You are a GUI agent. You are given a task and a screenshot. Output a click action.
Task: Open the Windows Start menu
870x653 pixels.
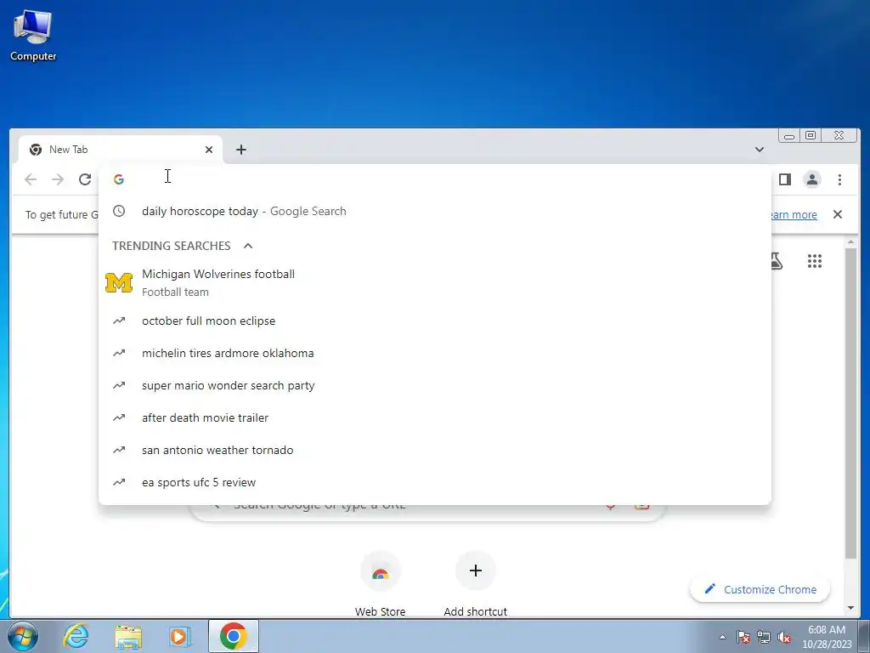coord(22,636)
